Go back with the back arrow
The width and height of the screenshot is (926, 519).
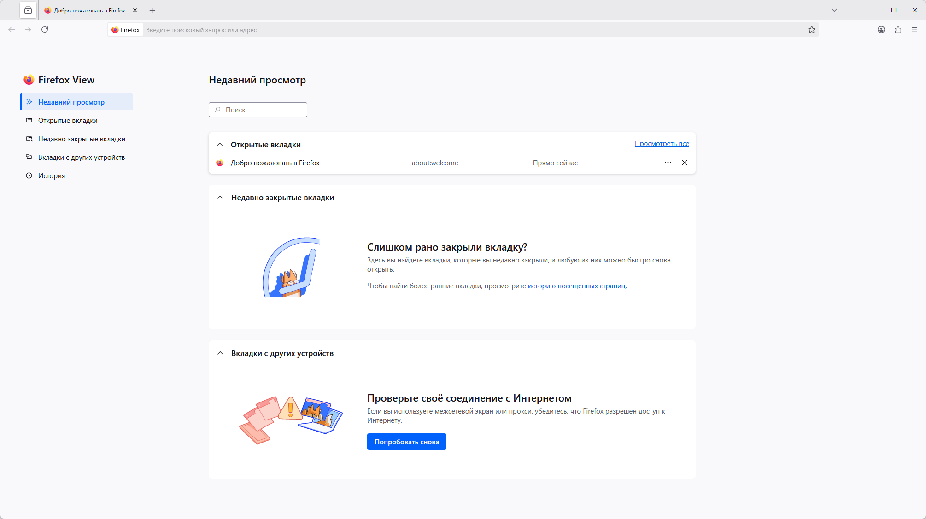tap(12, 29)
